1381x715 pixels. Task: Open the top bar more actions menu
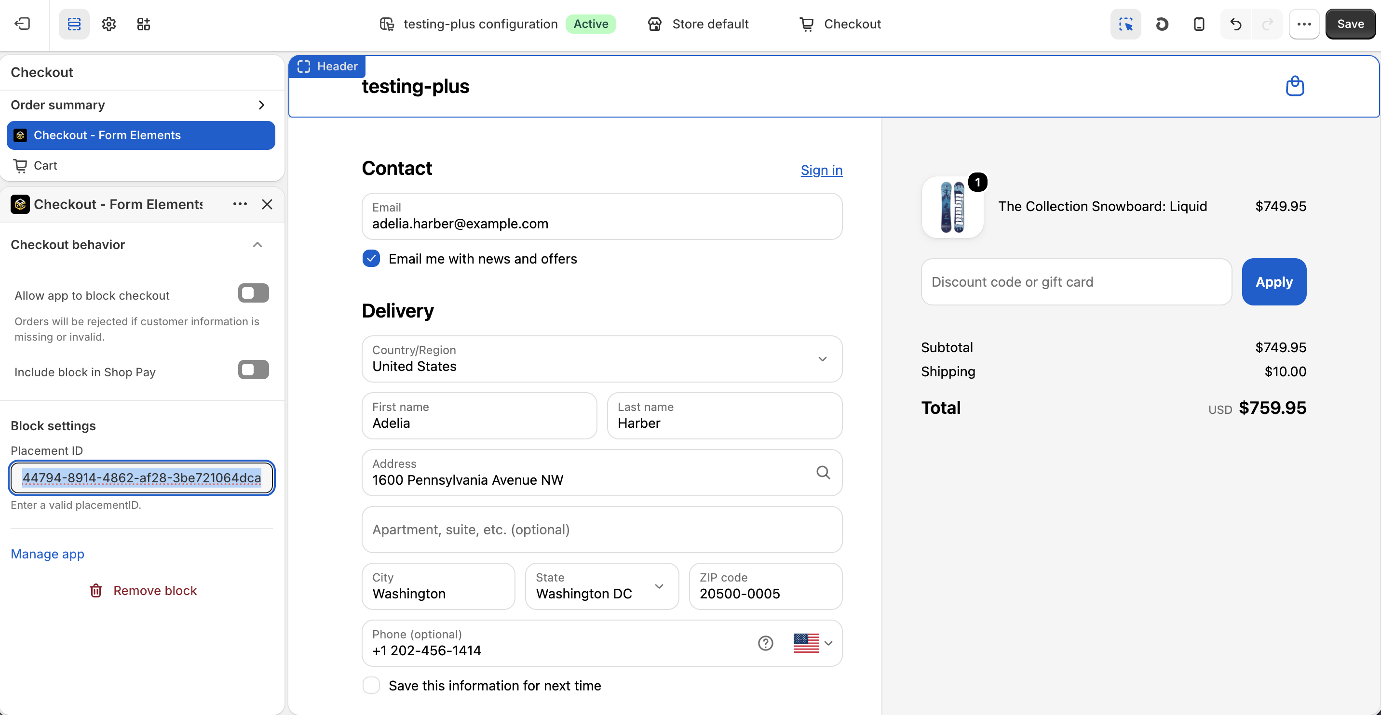1304,24
